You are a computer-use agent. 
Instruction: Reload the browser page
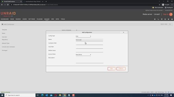8,5
